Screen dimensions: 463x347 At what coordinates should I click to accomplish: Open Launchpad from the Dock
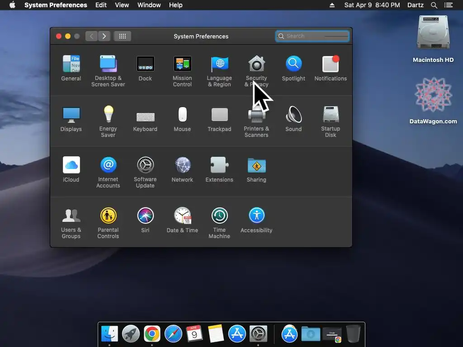coord(131,334)
